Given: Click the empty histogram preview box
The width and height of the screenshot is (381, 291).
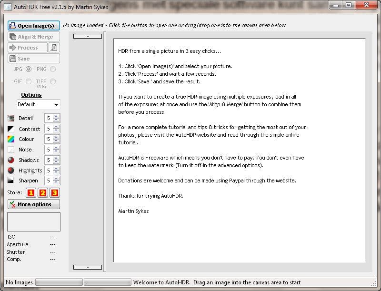Looking at the screenshot, I should point(34,222).
